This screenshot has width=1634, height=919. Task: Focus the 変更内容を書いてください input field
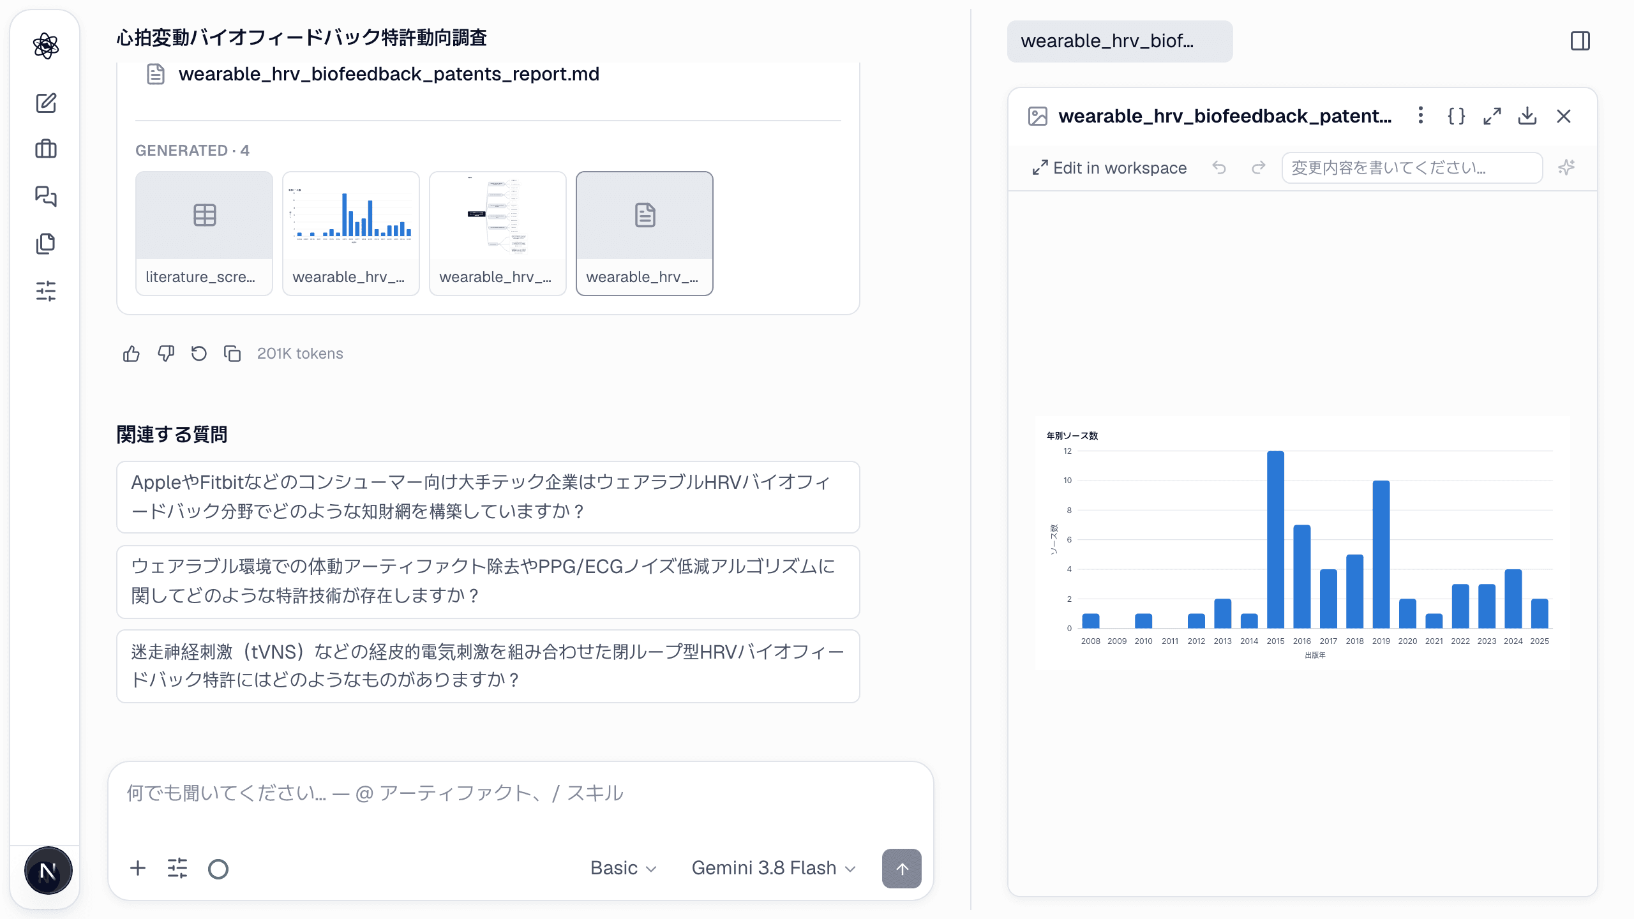1412,168
